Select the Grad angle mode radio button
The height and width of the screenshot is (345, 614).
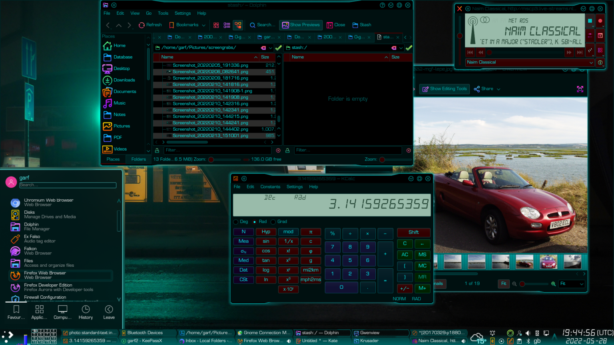pos(273,222)
